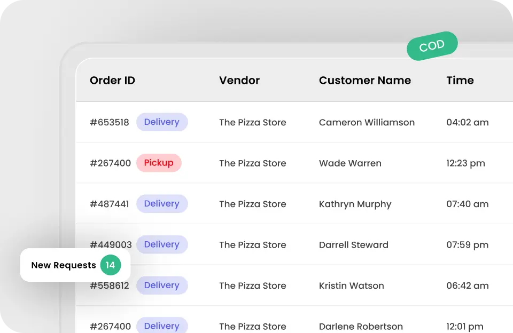The image size is (513, 333).
Task: Click order number #653518
Action: pos(110,122)
